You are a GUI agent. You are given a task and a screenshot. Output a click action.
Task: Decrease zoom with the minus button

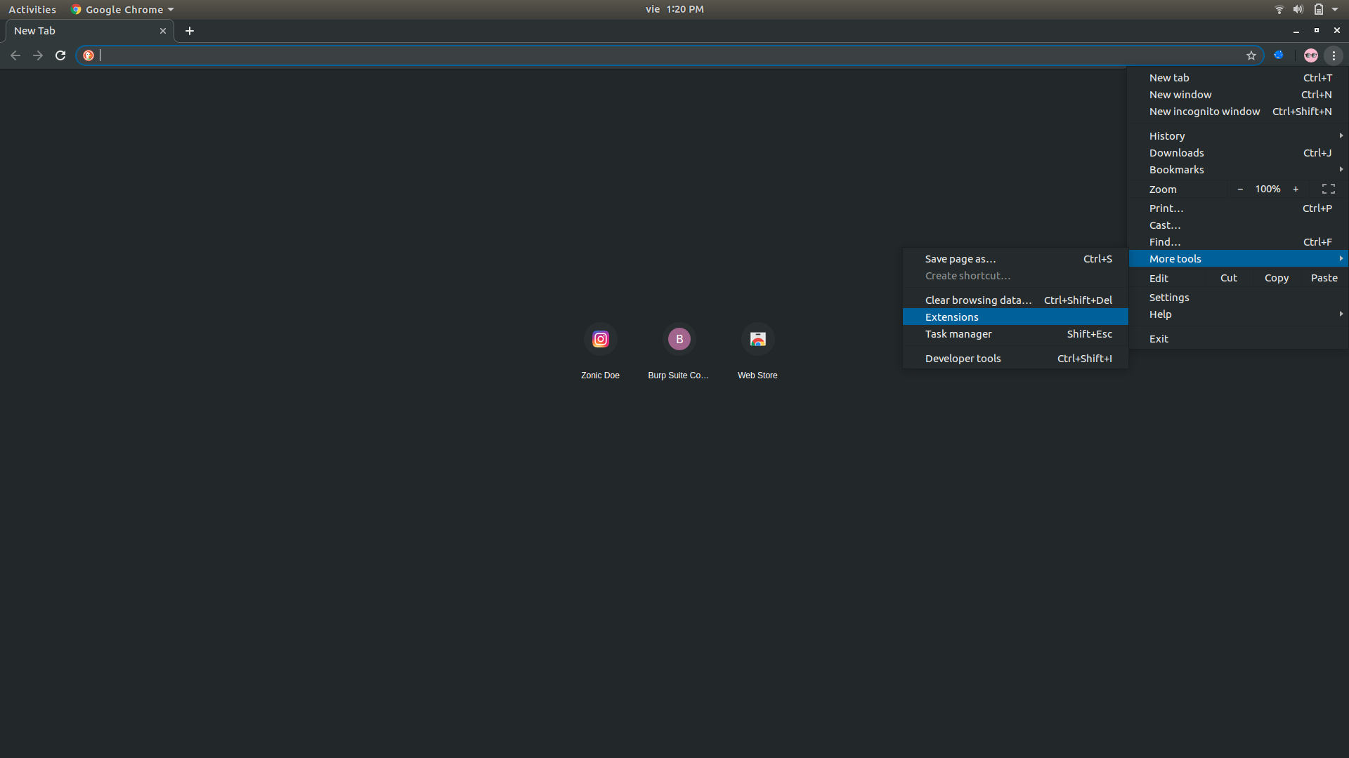pos(1240,189)
